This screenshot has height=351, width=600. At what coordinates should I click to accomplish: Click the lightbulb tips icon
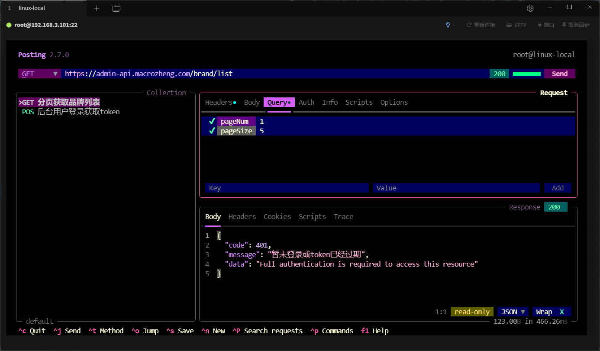(x=448, y=25)
